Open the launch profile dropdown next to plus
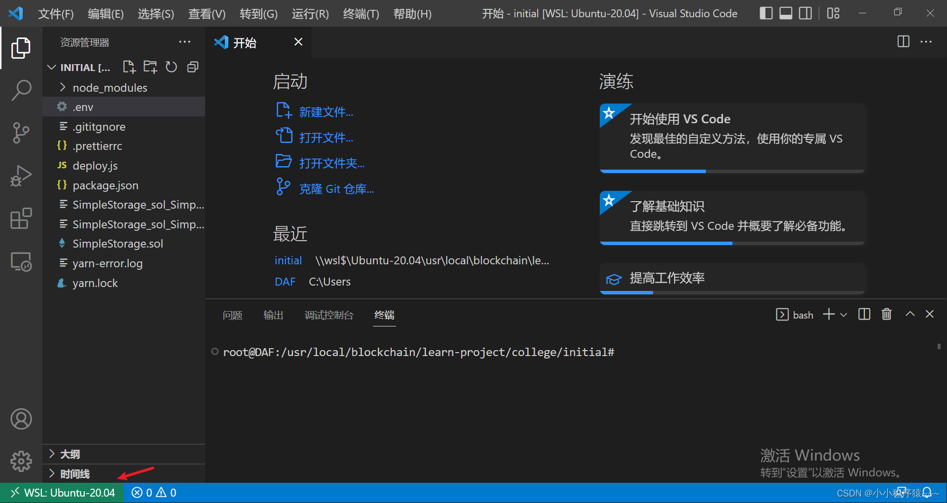Screen dimensions: 947x503 [x=843, y=315]
